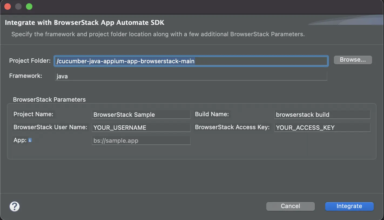Click the BrowserStack Parameters group label
This screenshot has height=220, width=384.
[x=49, y=99]
